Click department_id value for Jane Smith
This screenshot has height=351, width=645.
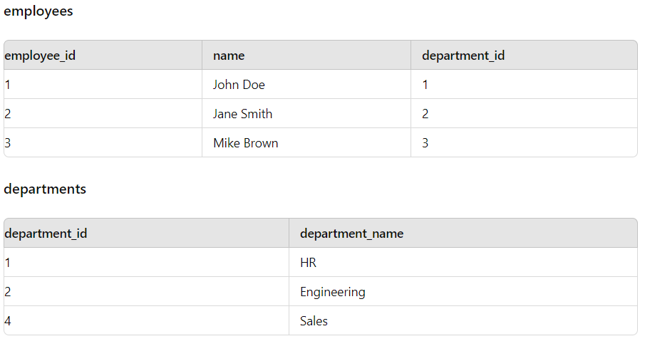tap(524, 113)
